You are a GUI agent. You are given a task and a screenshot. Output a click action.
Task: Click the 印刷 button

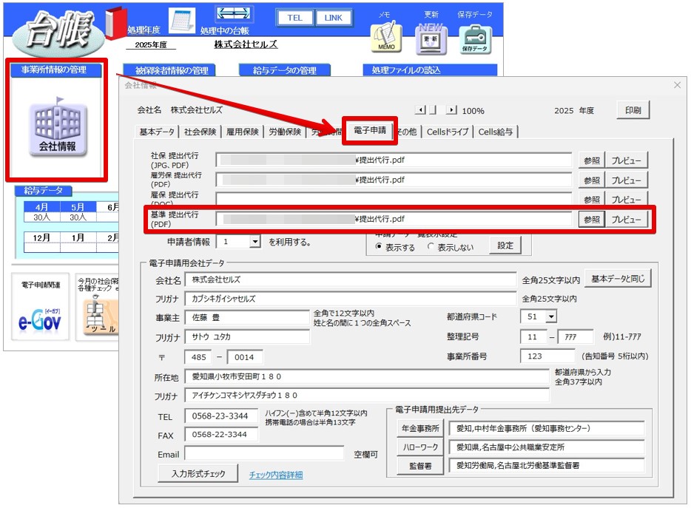(x=633, y=110)
